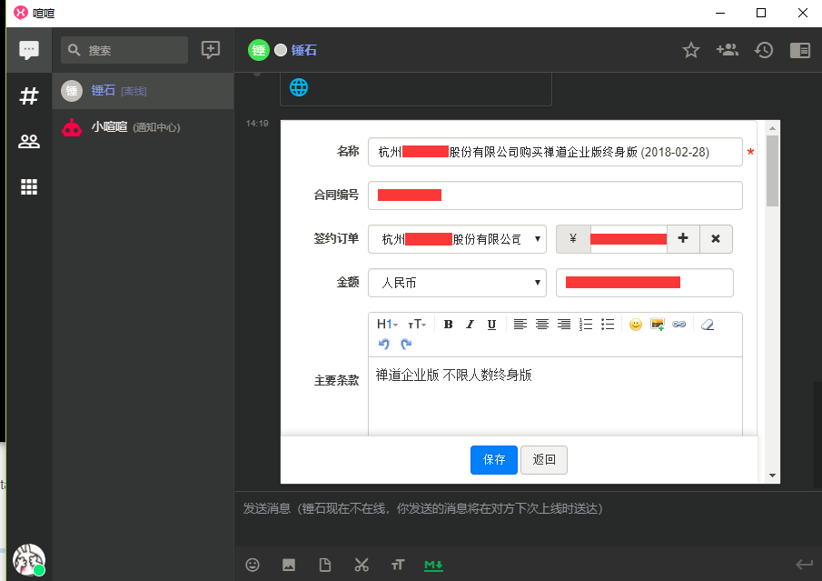
Task: Click the 14:19 message timestamp
Action: (257, 124)
